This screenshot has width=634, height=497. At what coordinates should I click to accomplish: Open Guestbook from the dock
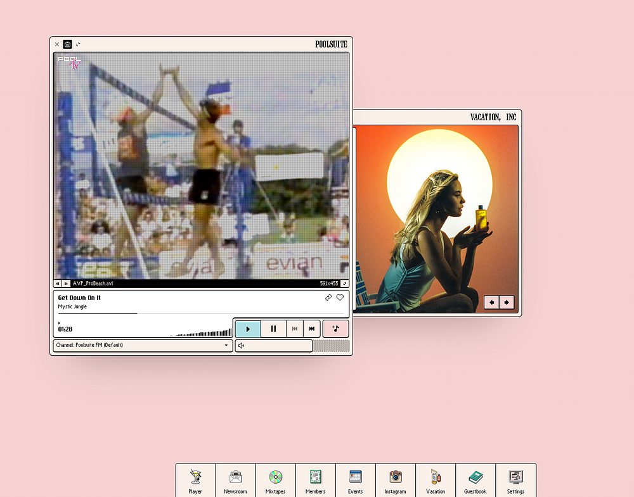pyautogui.click(x=475, y=481)
